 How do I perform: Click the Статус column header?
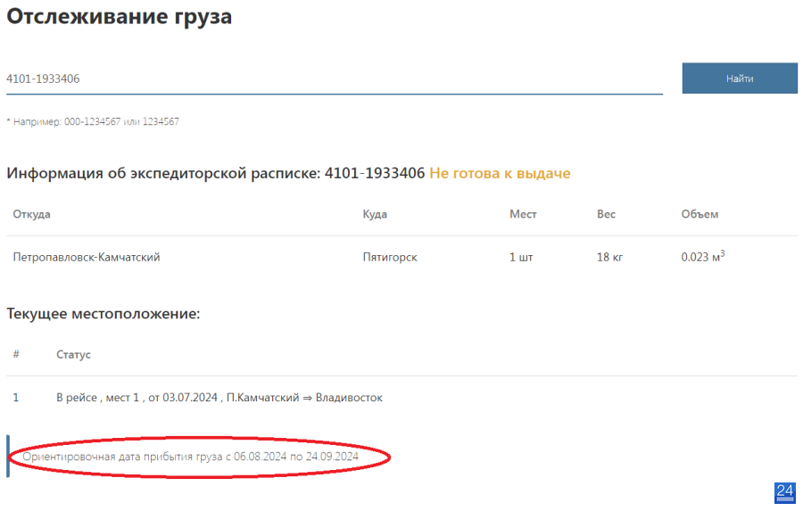[73, 354]
